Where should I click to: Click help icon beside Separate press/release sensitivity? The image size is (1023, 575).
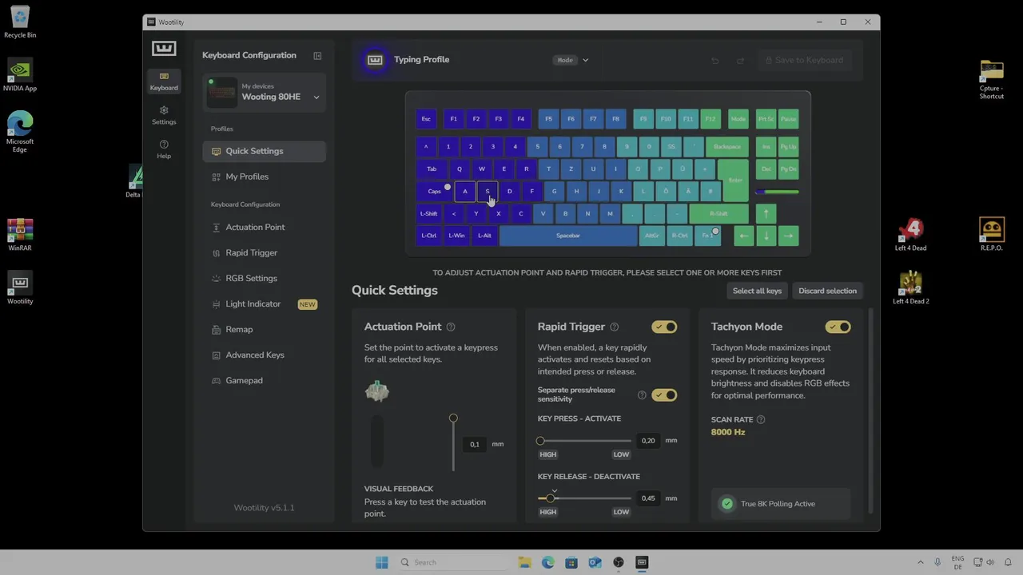click(642, 395)
